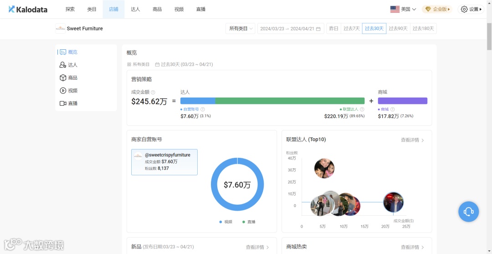The image size is (492, 254).
Task: Select the @sweetcrispyfurniture account card
Action: (164, 162)
